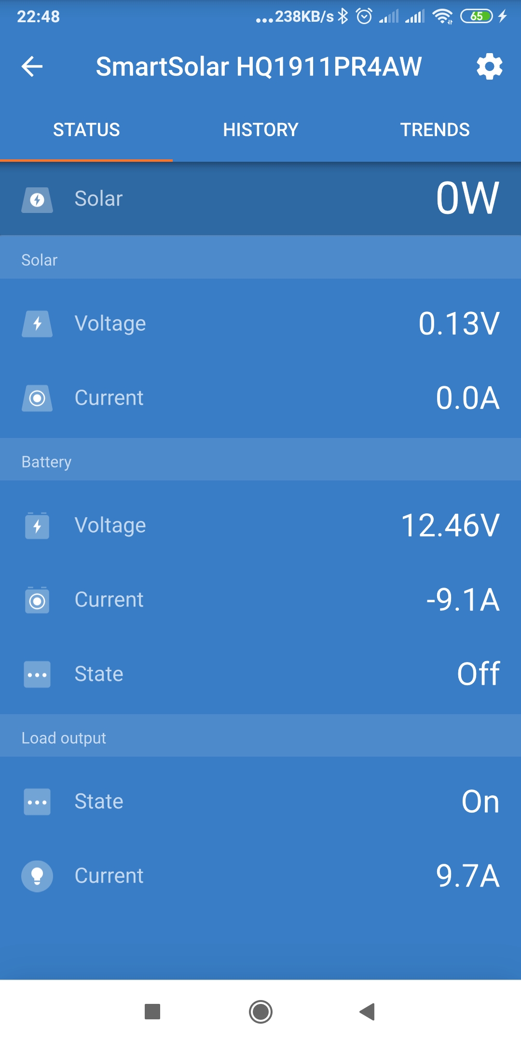Open settings via the gear icon
Viewport: 521px width, 1043px height.
pyautogui.click(x=489, y=67)
